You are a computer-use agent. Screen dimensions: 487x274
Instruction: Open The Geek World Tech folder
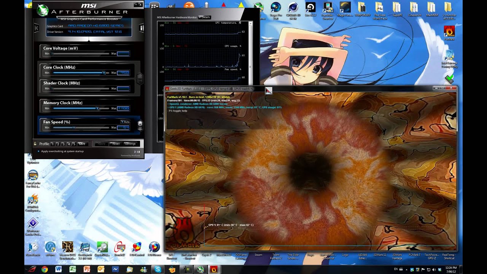pos(380,11)
